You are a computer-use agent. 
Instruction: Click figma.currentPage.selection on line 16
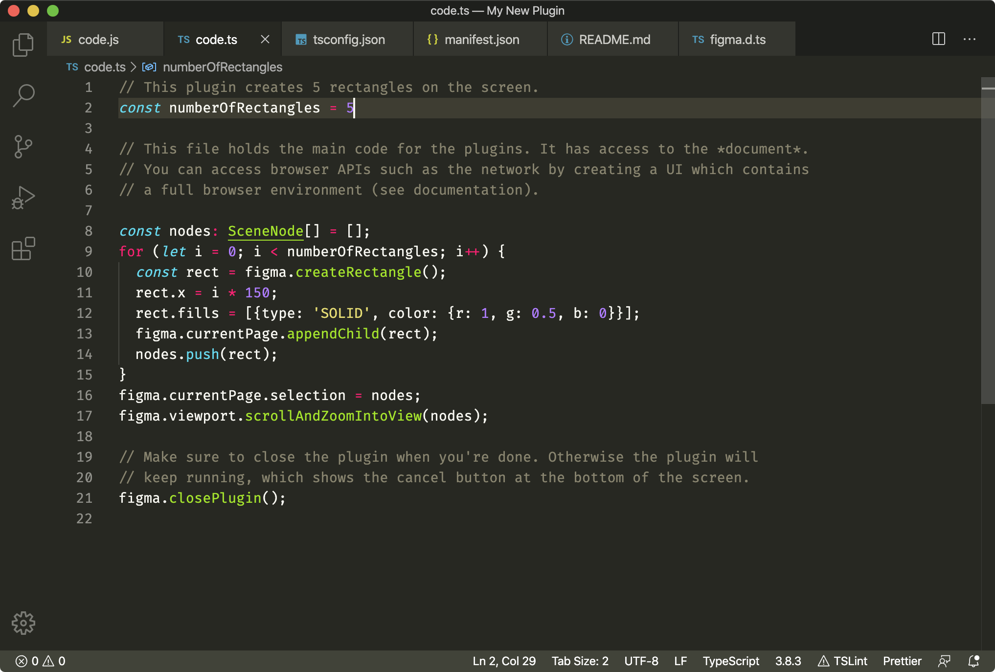(232, 395)
